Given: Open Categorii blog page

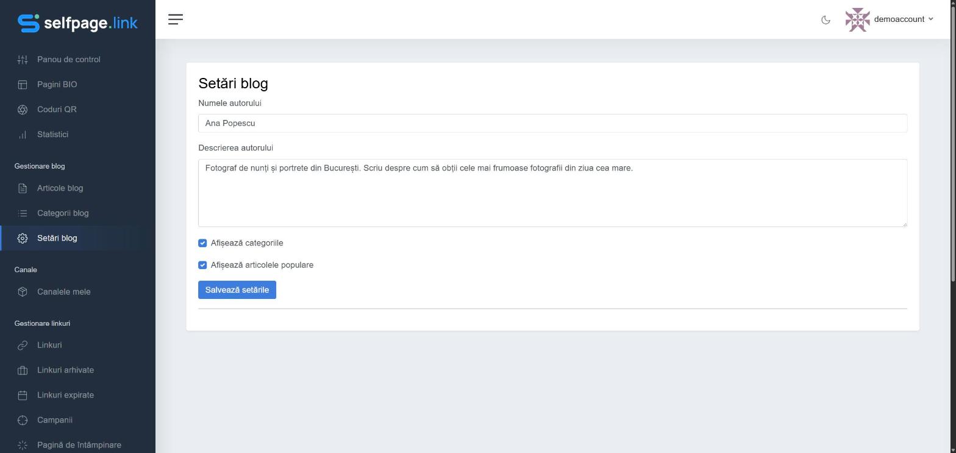Looking at the screenshot, I should 77,213.
